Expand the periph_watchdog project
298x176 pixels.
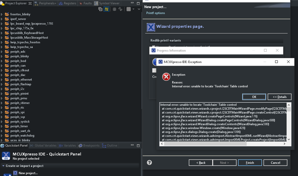point(2,135)
